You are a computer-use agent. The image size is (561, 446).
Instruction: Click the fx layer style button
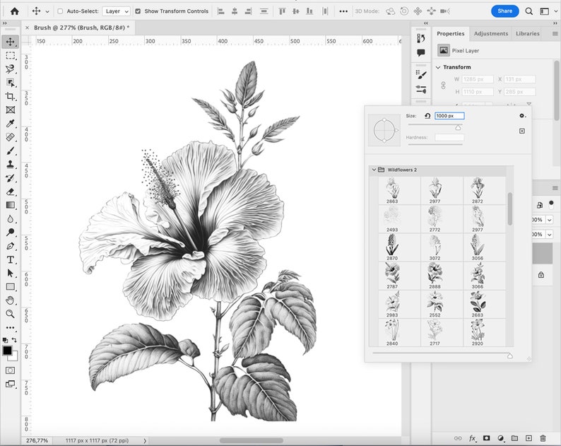473,438
